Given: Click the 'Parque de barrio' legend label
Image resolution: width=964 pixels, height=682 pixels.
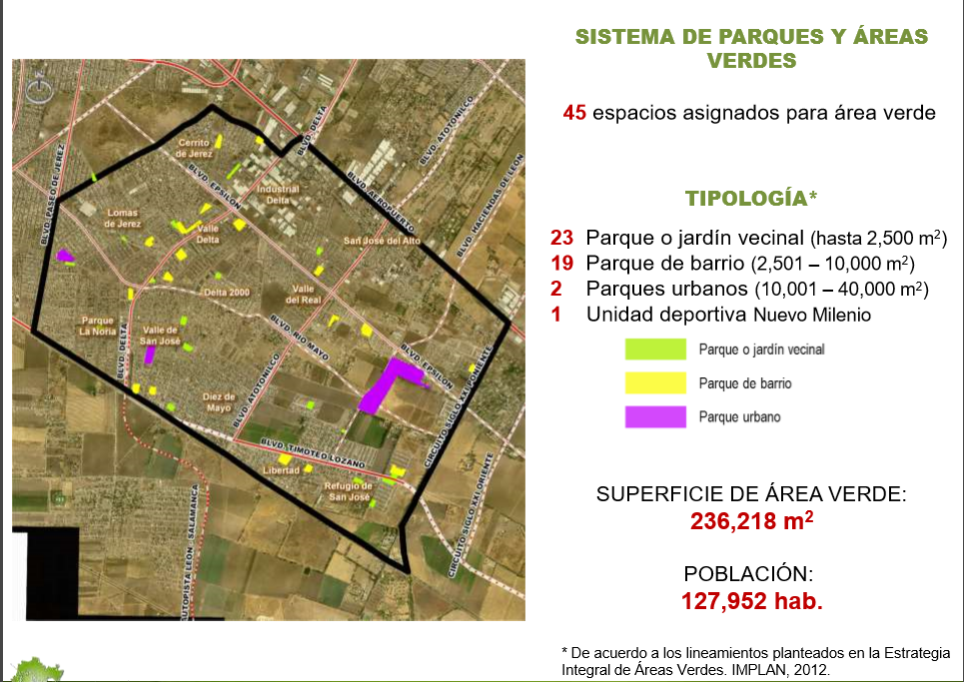Looking at the screenshot, I should click(745, 382).
